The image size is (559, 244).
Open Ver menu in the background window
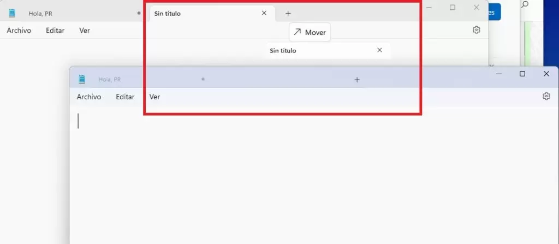[x=85, y=31]
